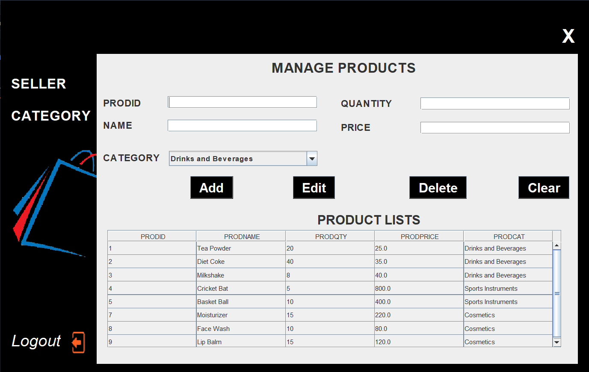Click the Logout text link
Viewport: 589px width, 372px height.
click(x=36, y=341)
